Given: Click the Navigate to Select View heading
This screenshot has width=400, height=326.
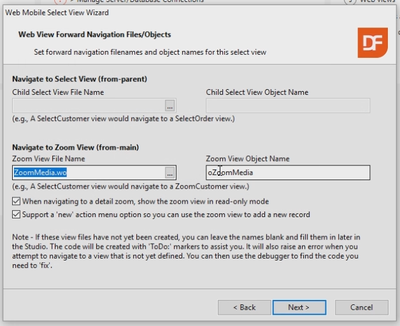Looking at the screenshot, I should coord(80,80).
